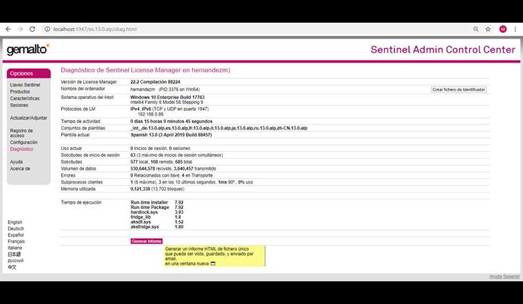Click Crear fichero de Identificador button
This screenshot has width=523, height=304.
[x=458, y=89]
